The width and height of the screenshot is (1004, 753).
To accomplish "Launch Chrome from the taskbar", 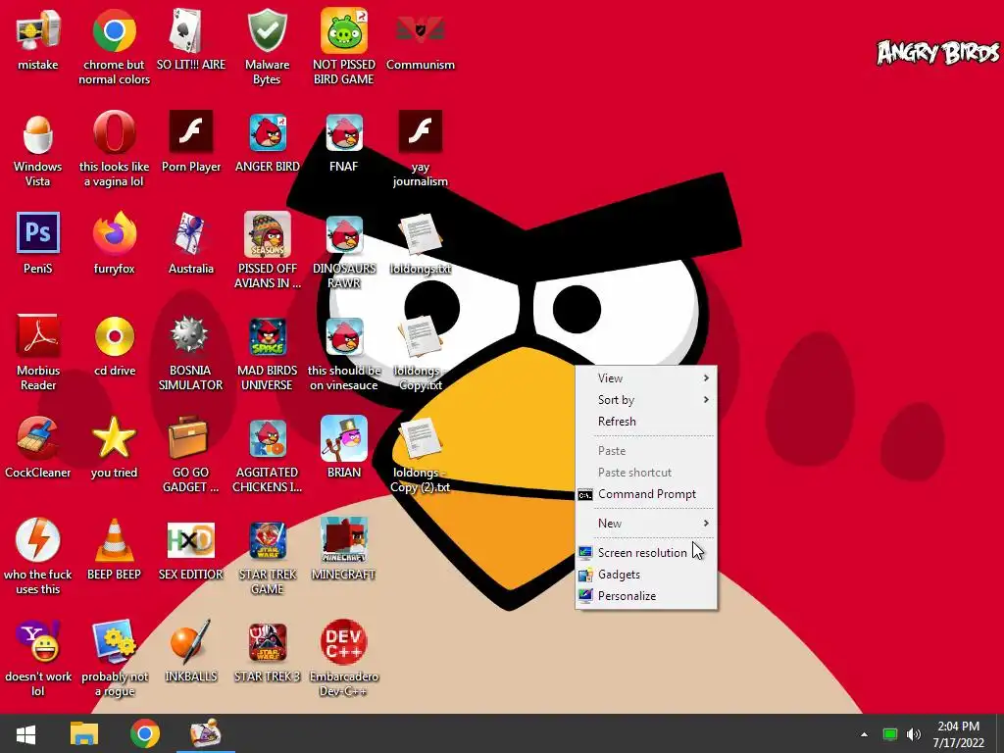I will point(145,733).
